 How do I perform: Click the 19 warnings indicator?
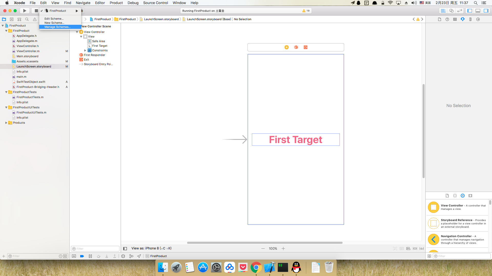[x=306, y=11]
